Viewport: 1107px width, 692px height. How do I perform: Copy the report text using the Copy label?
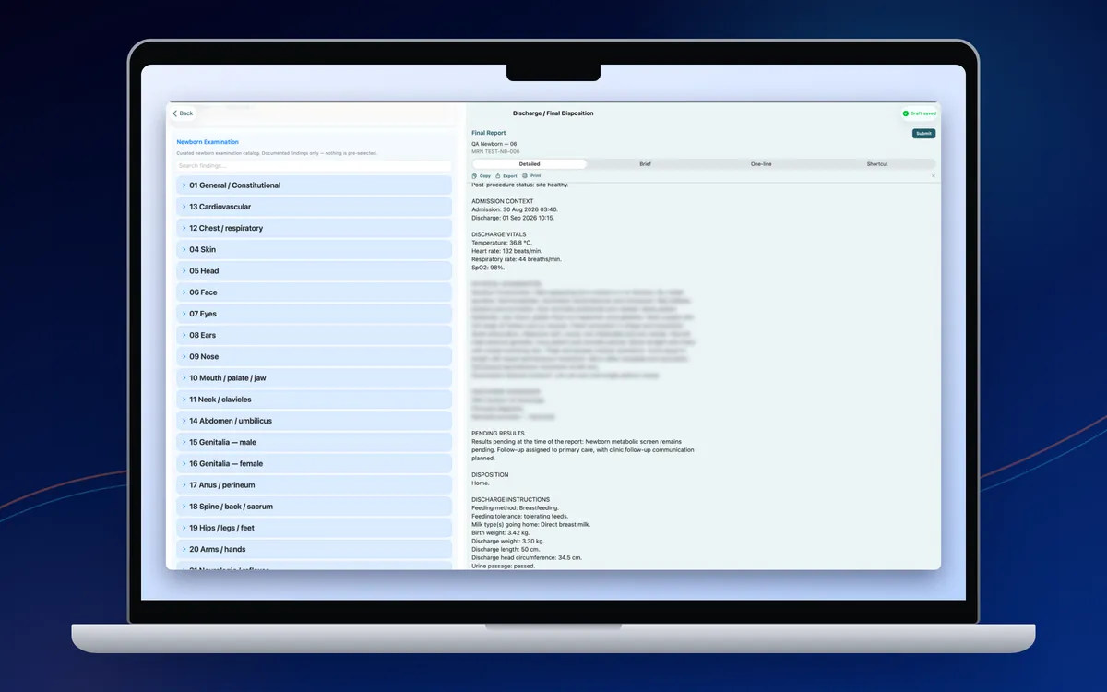click(485, 175)
